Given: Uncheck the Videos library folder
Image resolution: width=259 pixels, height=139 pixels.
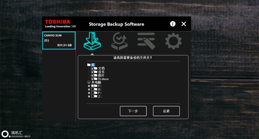Looking at the screenshot, I should pos(92,79).
